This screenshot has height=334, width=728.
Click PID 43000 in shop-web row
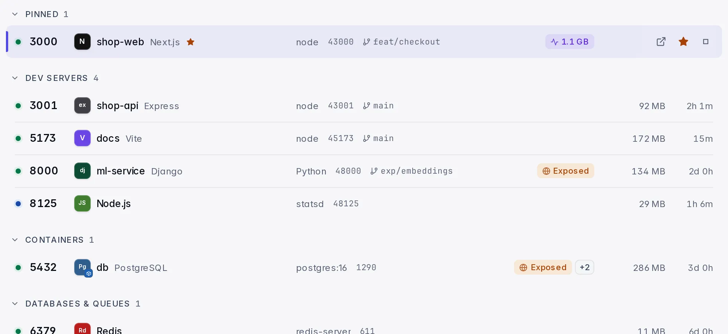pos(341,42)
